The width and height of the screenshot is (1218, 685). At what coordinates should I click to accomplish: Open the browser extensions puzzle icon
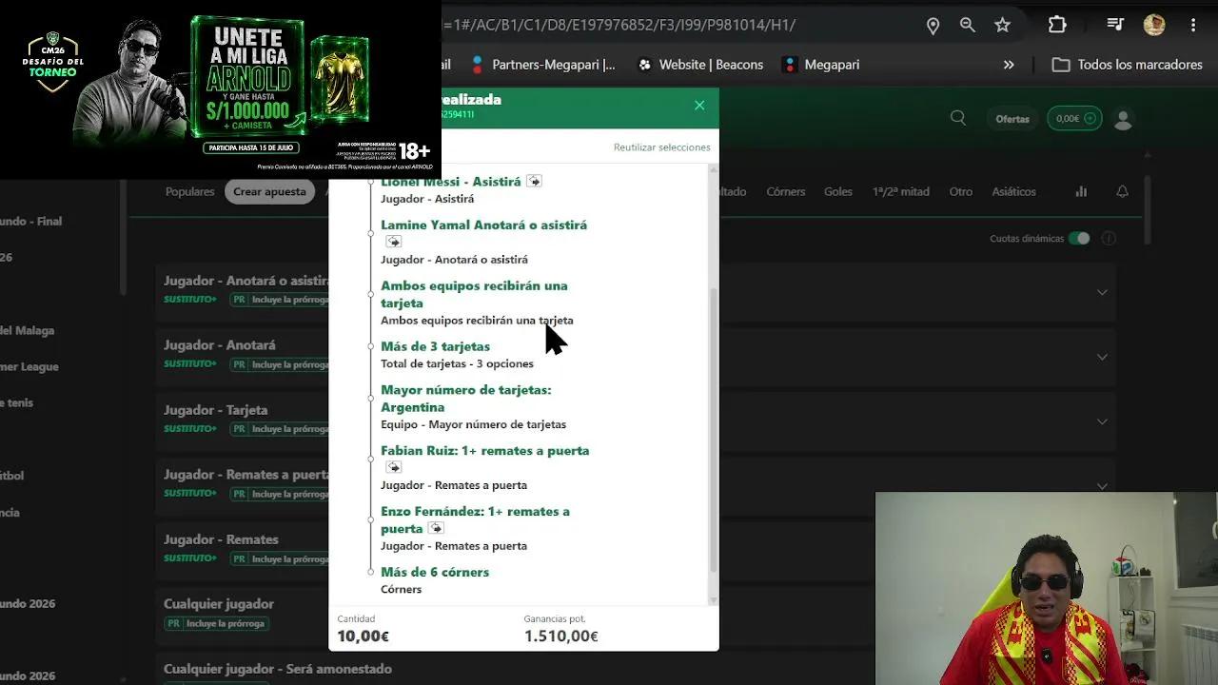tap(1057, 26)
